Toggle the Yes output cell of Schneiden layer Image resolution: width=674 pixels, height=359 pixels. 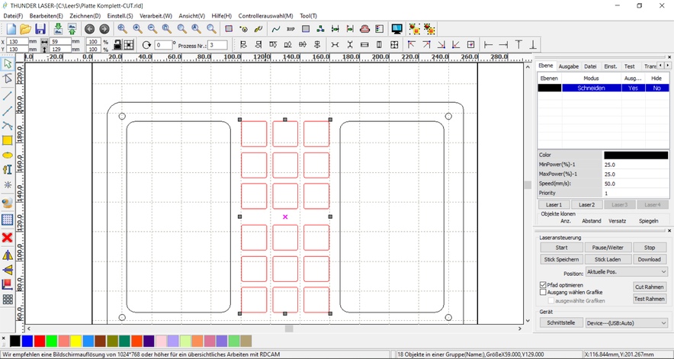pyautogui.click(x=633, y=88)
